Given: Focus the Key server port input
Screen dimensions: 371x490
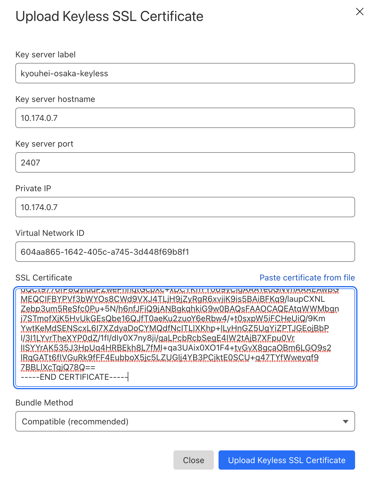Looking at the screenshot, I should click(185, 163).
